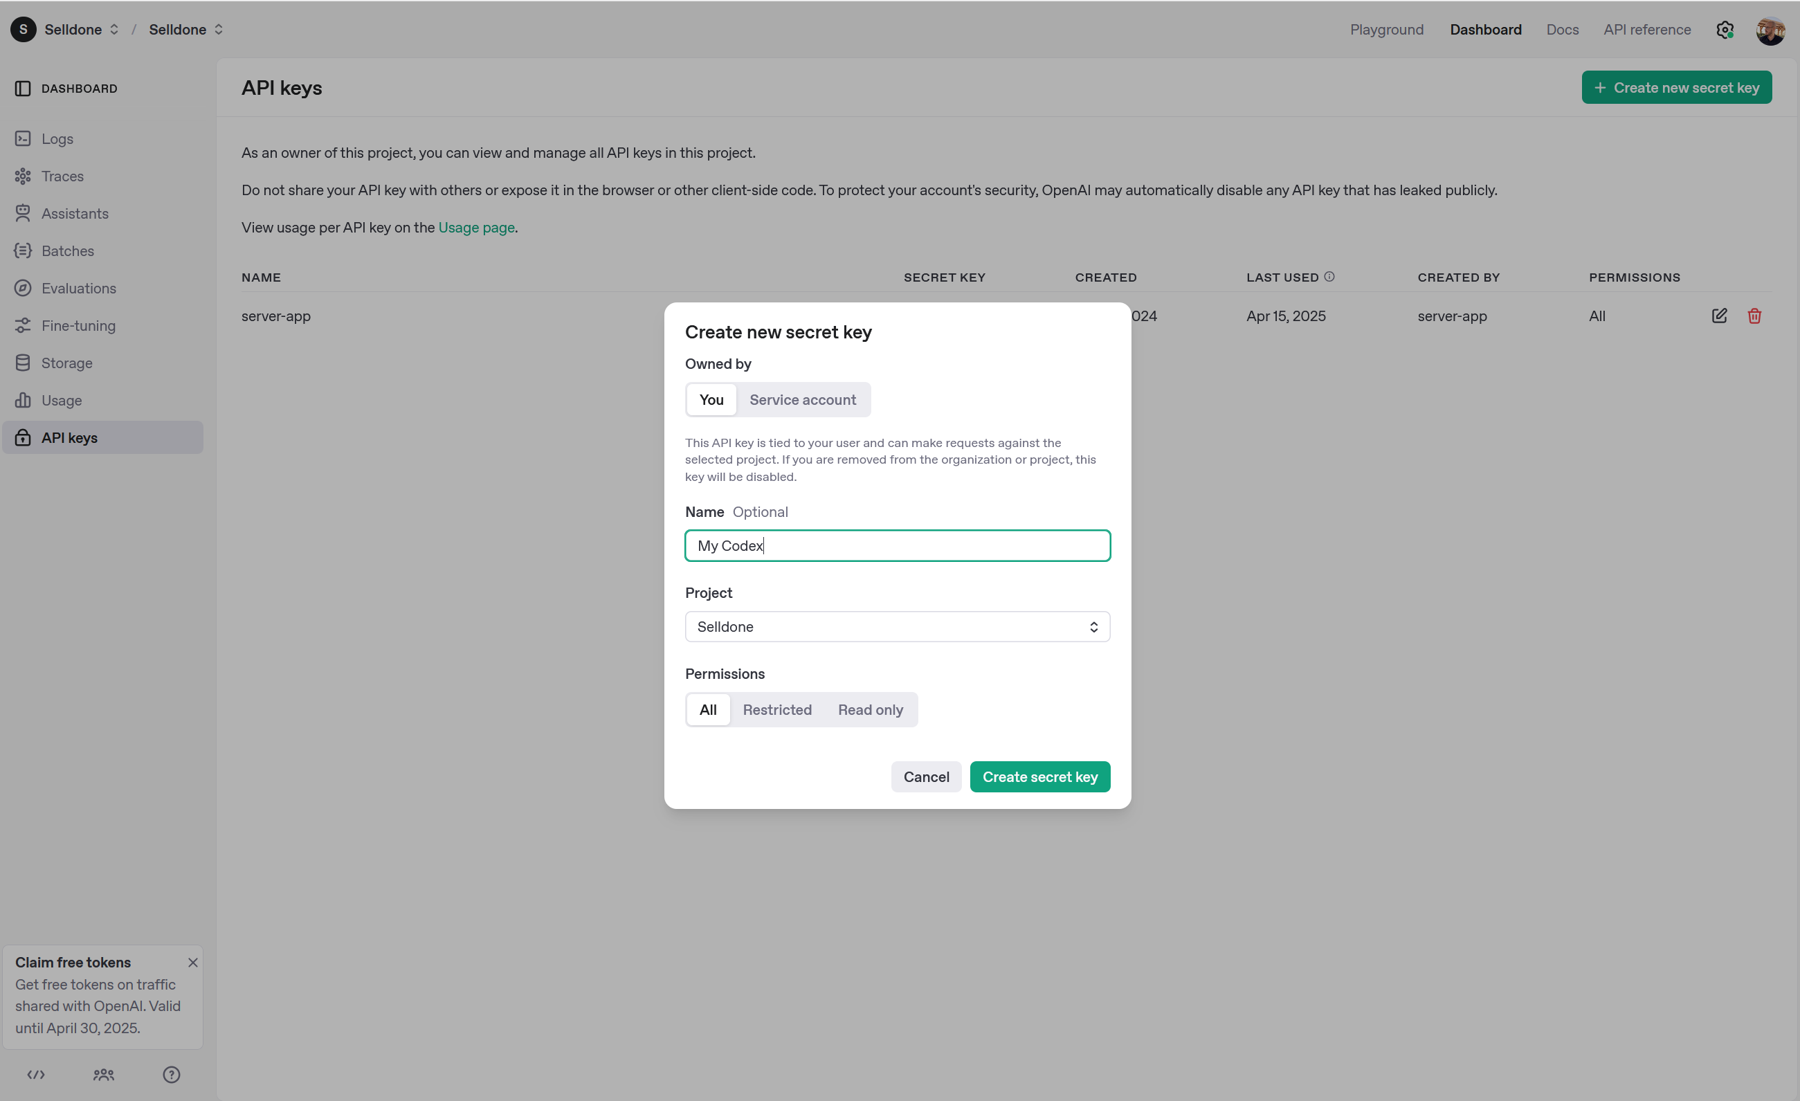This screenshot has height=1101, width=1800.
Task: Click the API keys lock icon
Action: coord(23,437)
